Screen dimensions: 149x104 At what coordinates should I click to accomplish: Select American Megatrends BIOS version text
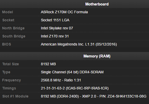[79, 44]
